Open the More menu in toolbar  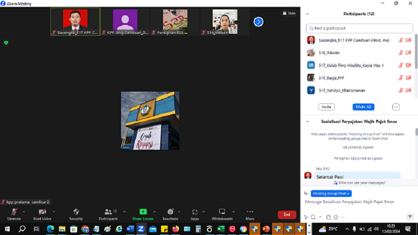click(250, 212)
